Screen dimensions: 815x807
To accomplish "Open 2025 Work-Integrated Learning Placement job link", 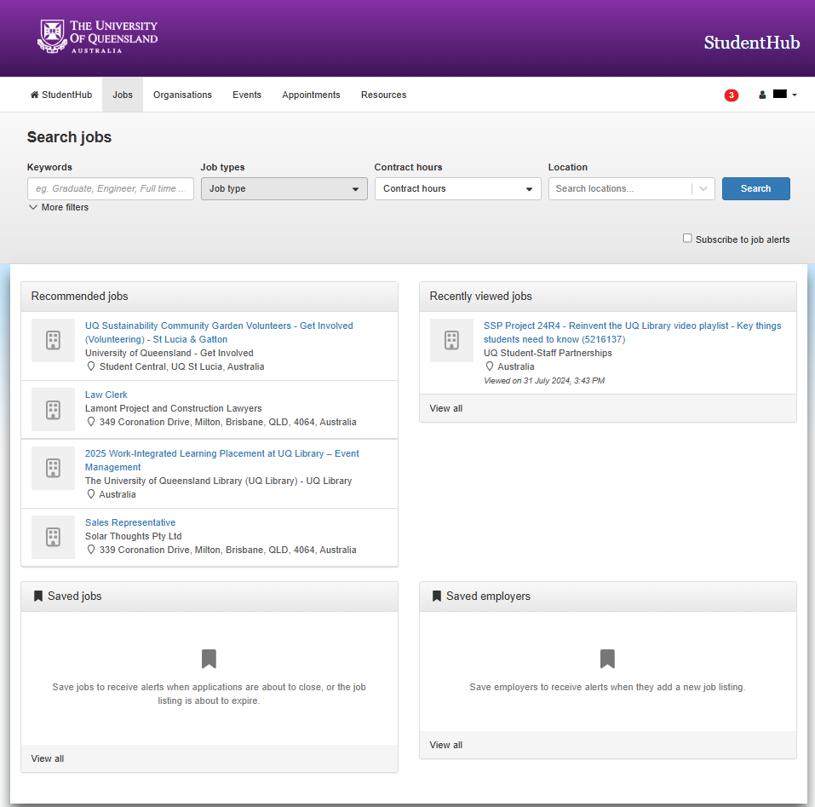I will click(222, 460).
